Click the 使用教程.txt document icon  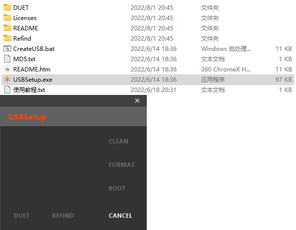[7, 90]
